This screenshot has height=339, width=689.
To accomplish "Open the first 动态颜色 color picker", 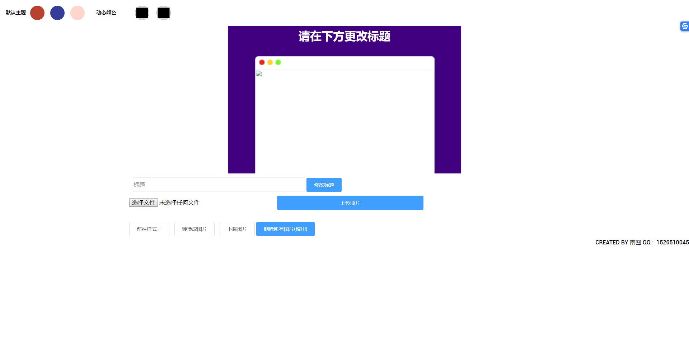I will [x=142, y=13].
